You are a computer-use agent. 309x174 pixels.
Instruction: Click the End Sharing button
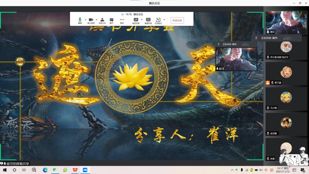177,21
